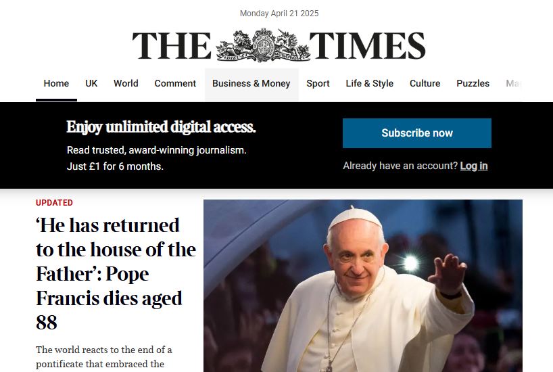Viewport: 553px width, 372px height.
Task: Click the word TIMES in masthead
Action: click(368, 45)
